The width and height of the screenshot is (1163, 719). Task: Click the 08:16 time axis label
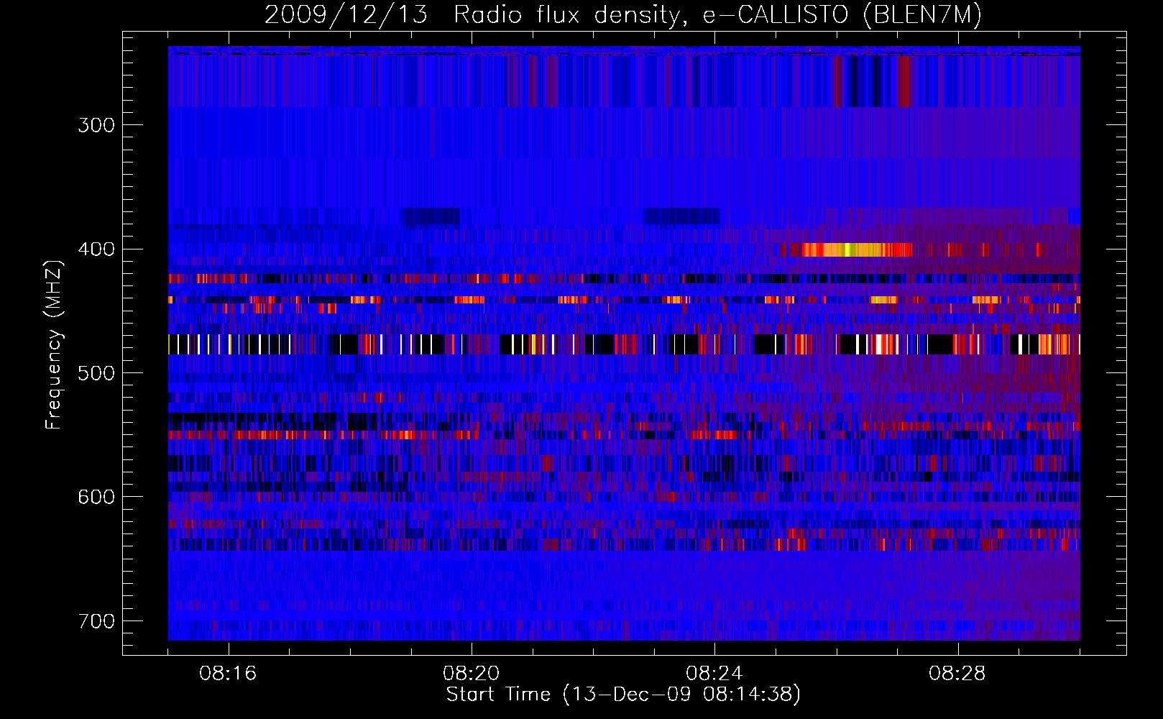[228, 674]
